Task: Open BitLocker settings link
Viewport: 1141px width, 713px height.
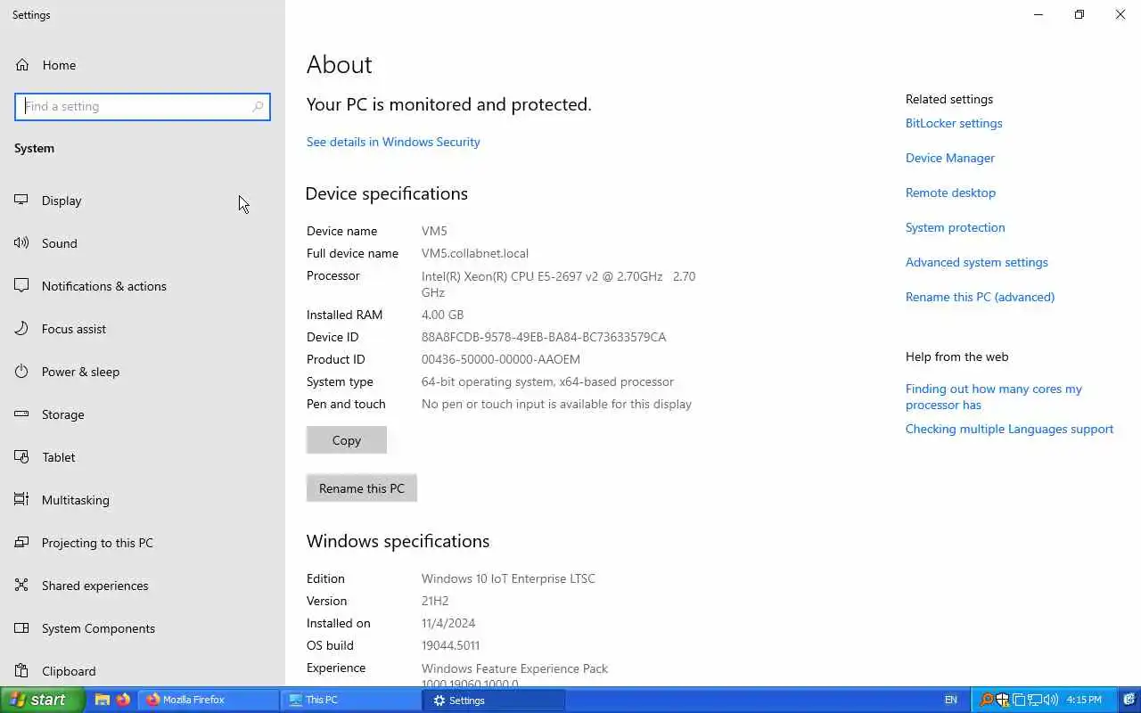Action: pos(954,123)
